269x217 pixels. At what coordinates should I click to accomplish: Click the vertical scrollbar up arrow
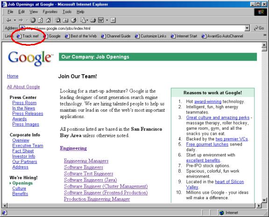(x=264, y=45)
